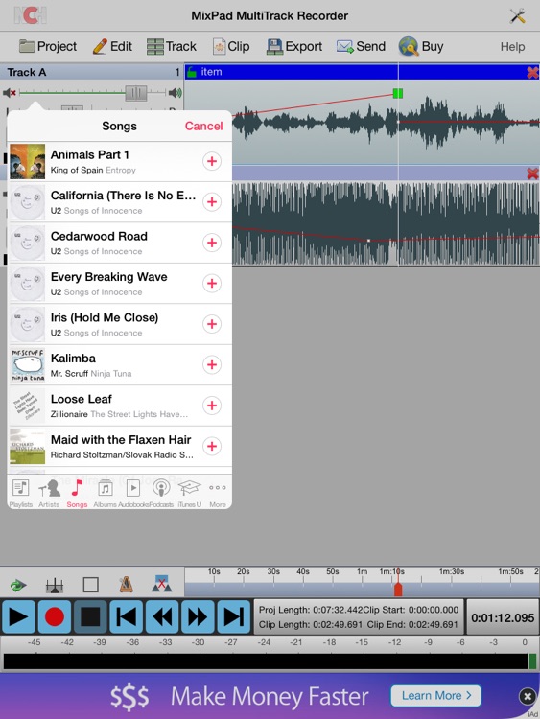Open the Clip menu
This screenshot has width=540, height=719.
pyautogui.click(x=231, y=46)
